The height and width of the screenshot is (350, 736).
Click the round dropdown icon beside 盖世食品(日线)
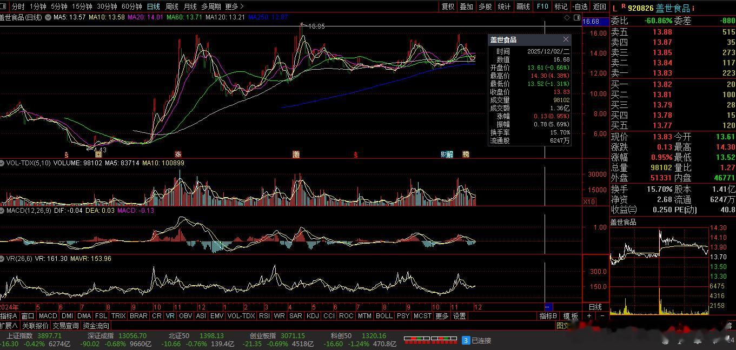coord(48,17)
